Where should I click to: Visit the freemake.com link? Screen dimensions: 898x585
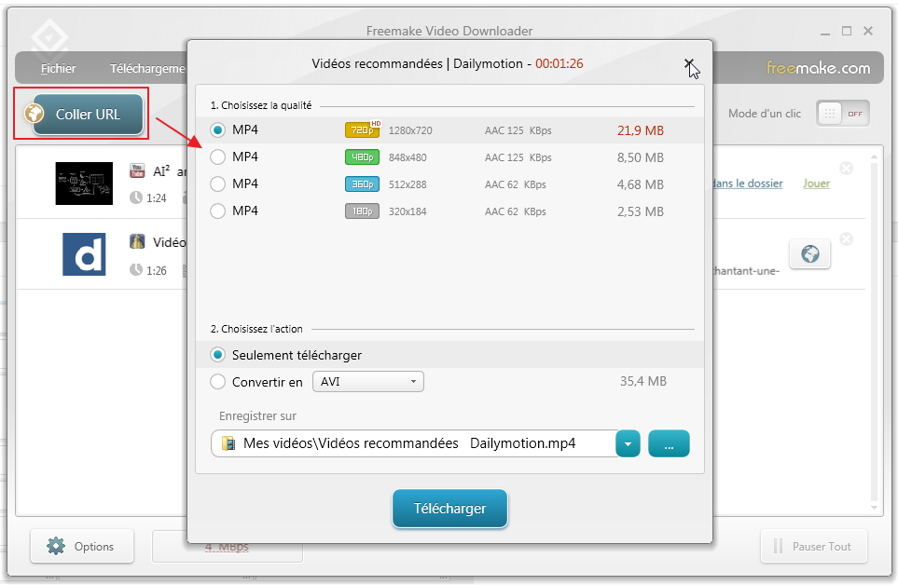(818, 68)
